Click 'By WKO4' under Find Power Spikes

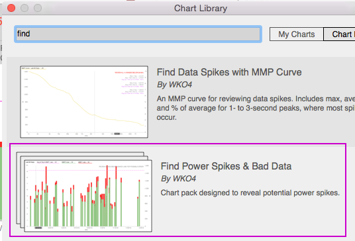[x=178, y=179]
